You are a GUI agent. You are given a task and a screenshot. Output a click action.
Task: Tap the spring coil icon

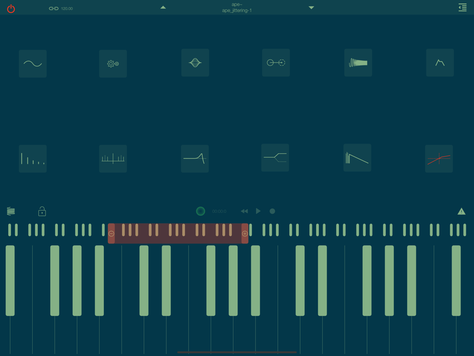[x=11, y=211]
